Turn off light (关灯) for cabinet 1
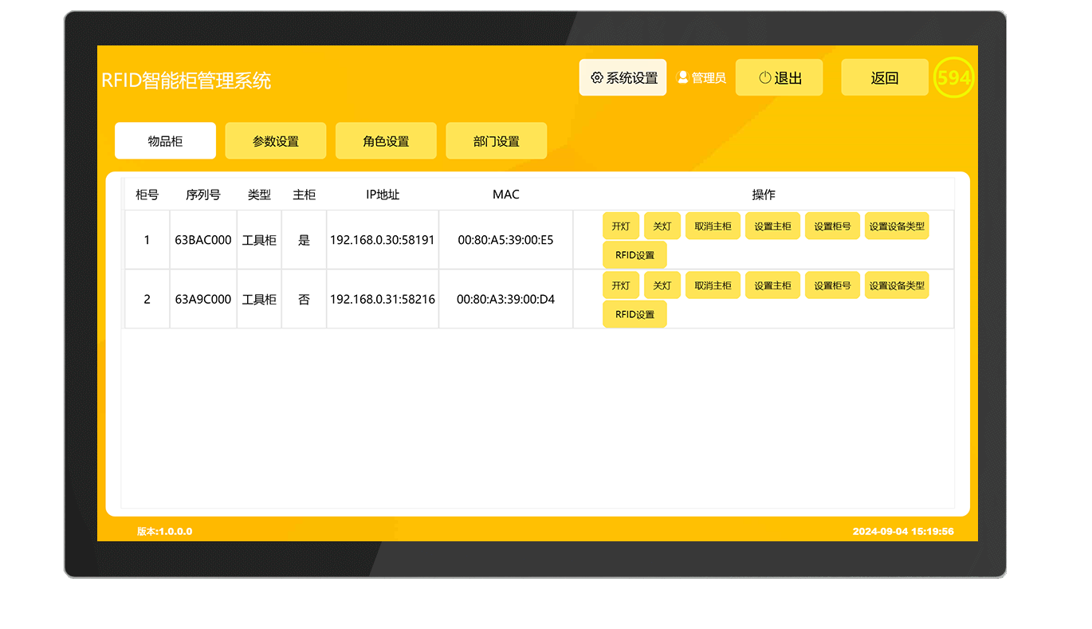Viewport: 1092px width, 629px height. pyautogui.click(x=662, y=226)
